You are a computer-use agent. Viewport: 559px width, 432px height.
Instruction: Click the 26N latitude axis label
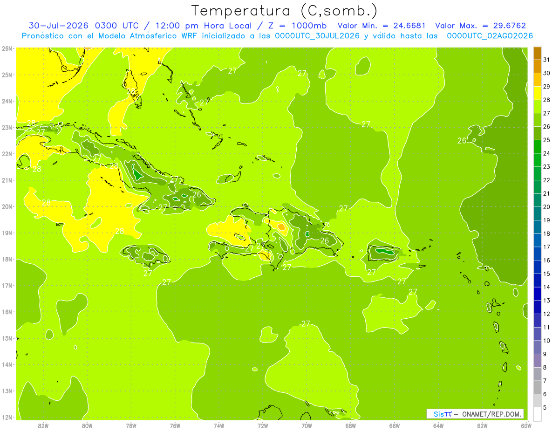pos(7,48)
